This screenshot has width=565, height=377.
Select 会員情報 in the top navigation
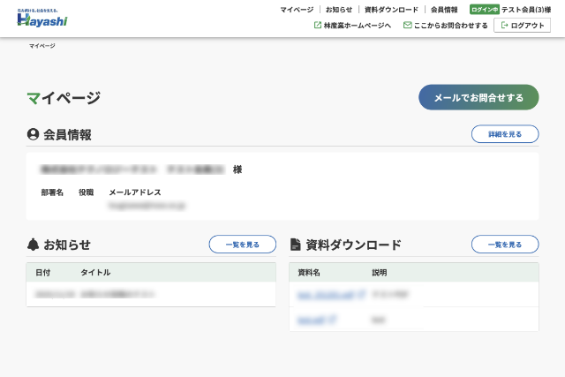444,9
